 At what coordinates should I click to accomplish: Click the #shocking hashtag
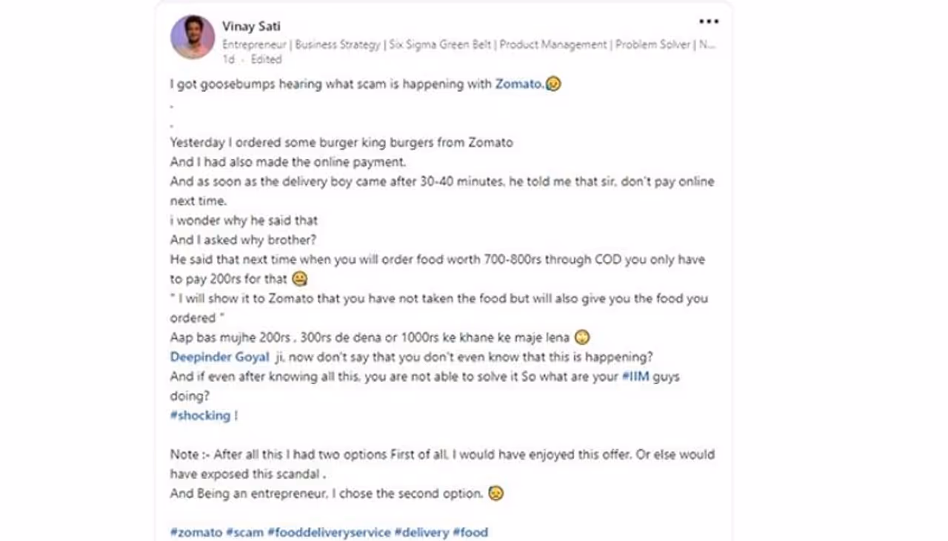200,416
